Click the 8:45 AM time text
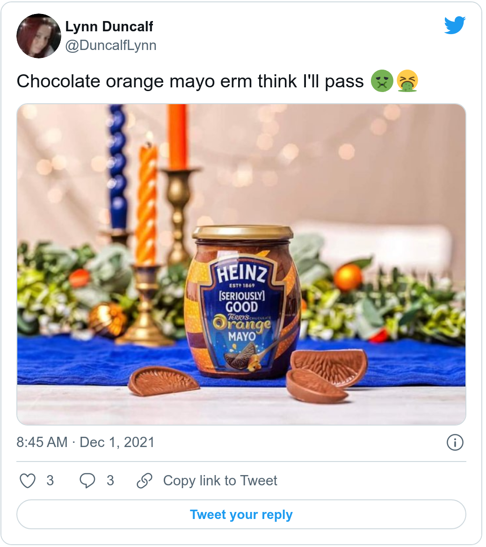 coord(42,442)
